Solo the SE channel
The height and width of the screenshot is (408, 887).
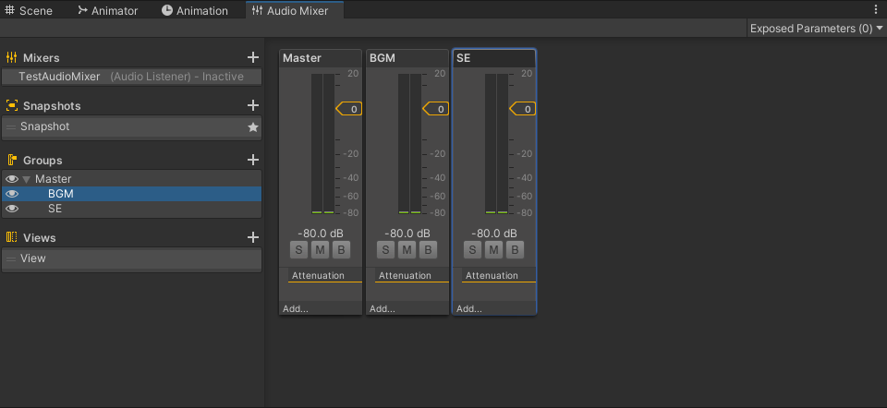tap(472, 250)
